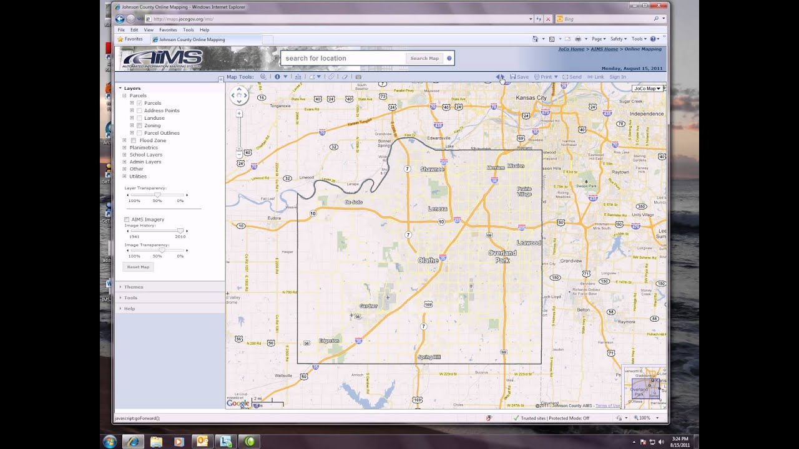Click the map pan navigation wheel
The width and height of the screenshot is (799, 449).
pos(240,95)
